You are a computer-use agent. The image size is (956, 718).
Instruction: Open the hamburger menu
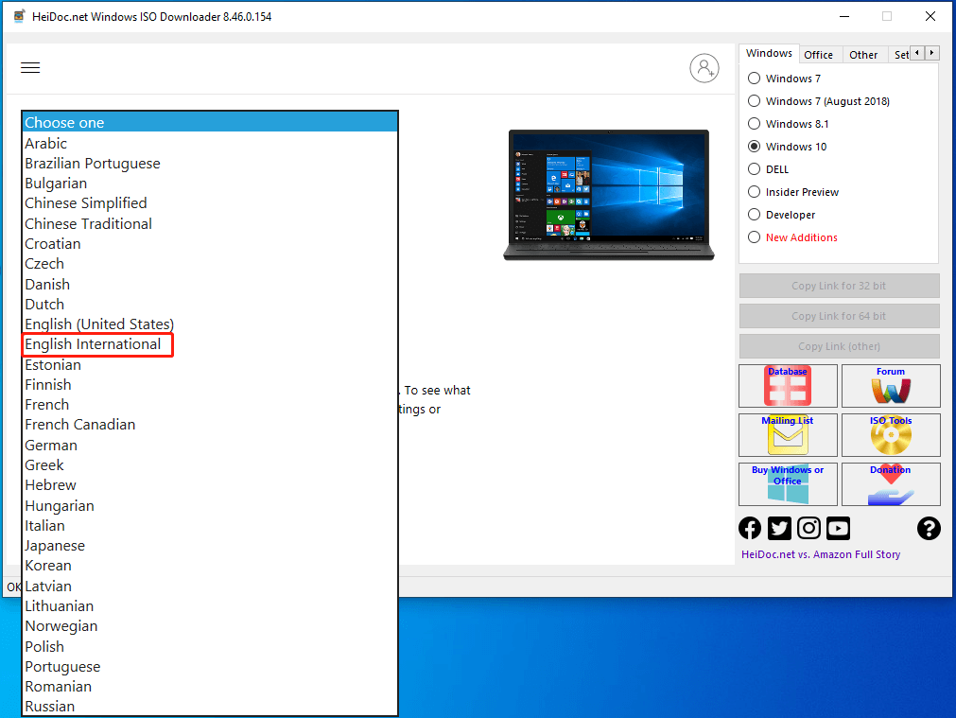click(x=30, y=68)
